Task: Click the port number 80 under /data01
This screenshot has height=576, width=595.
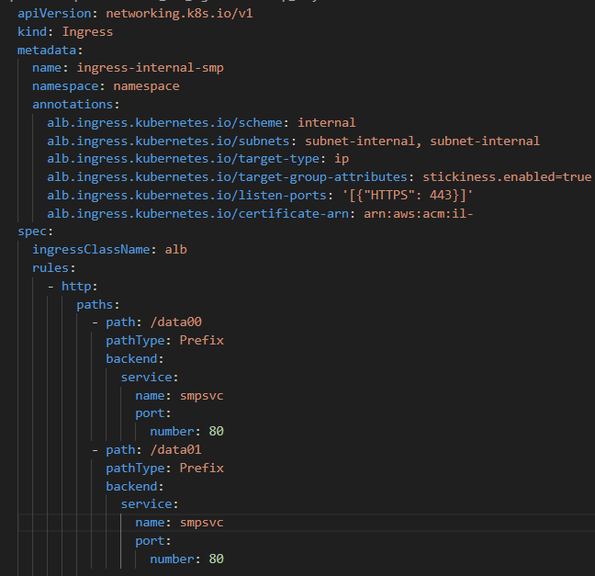Action: 217,559
